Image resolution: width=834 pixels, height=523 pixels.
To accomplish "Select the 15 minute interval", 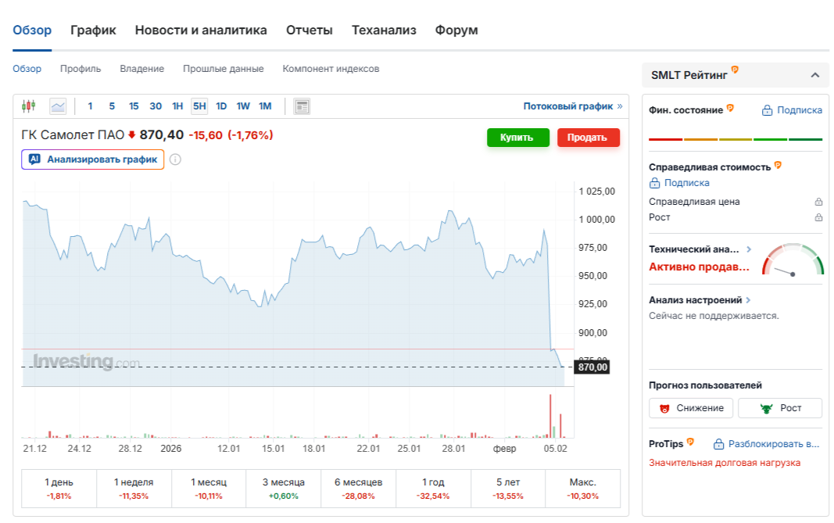I will point(134,106).
